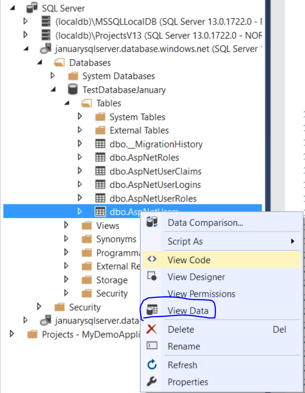Expand the Projects - MyDemoAppli node

point(12,334)
